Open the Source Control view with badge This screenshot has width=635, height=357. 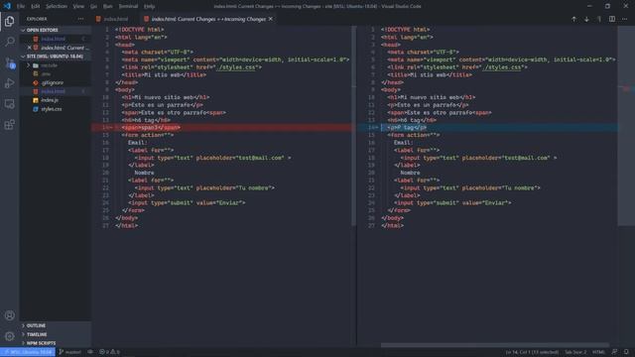pyautogui.click(x=9, y=62)
